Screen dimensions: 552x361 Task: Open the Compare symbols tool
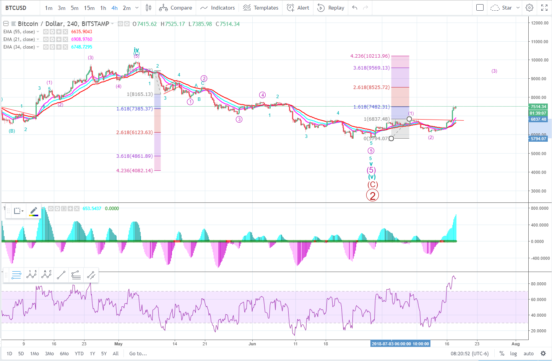coord(176,8)
